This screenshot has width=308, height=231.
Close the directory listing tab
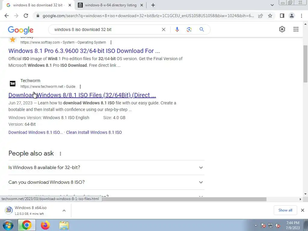(x=142, y=5)
